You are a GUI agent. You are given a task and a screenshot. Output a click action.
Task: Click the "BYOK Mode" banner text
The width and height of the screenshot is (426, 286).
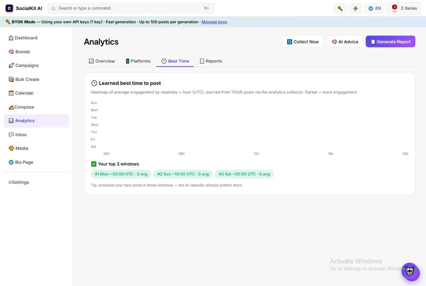point(23,22)
